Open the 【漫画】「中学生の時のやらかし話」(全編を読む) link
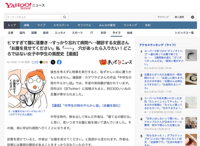The width and height of the screenshot is (200, 146). [x=86, y=105]
